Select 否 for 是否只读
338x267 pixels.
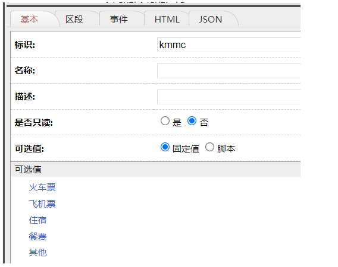(x=192, y=121)
